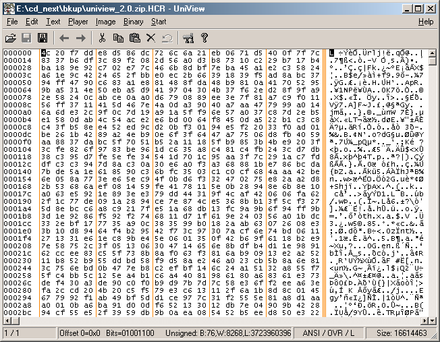Open the Help menu
Viewport: 440px width, 342px height.
click(x=426, y=22)
